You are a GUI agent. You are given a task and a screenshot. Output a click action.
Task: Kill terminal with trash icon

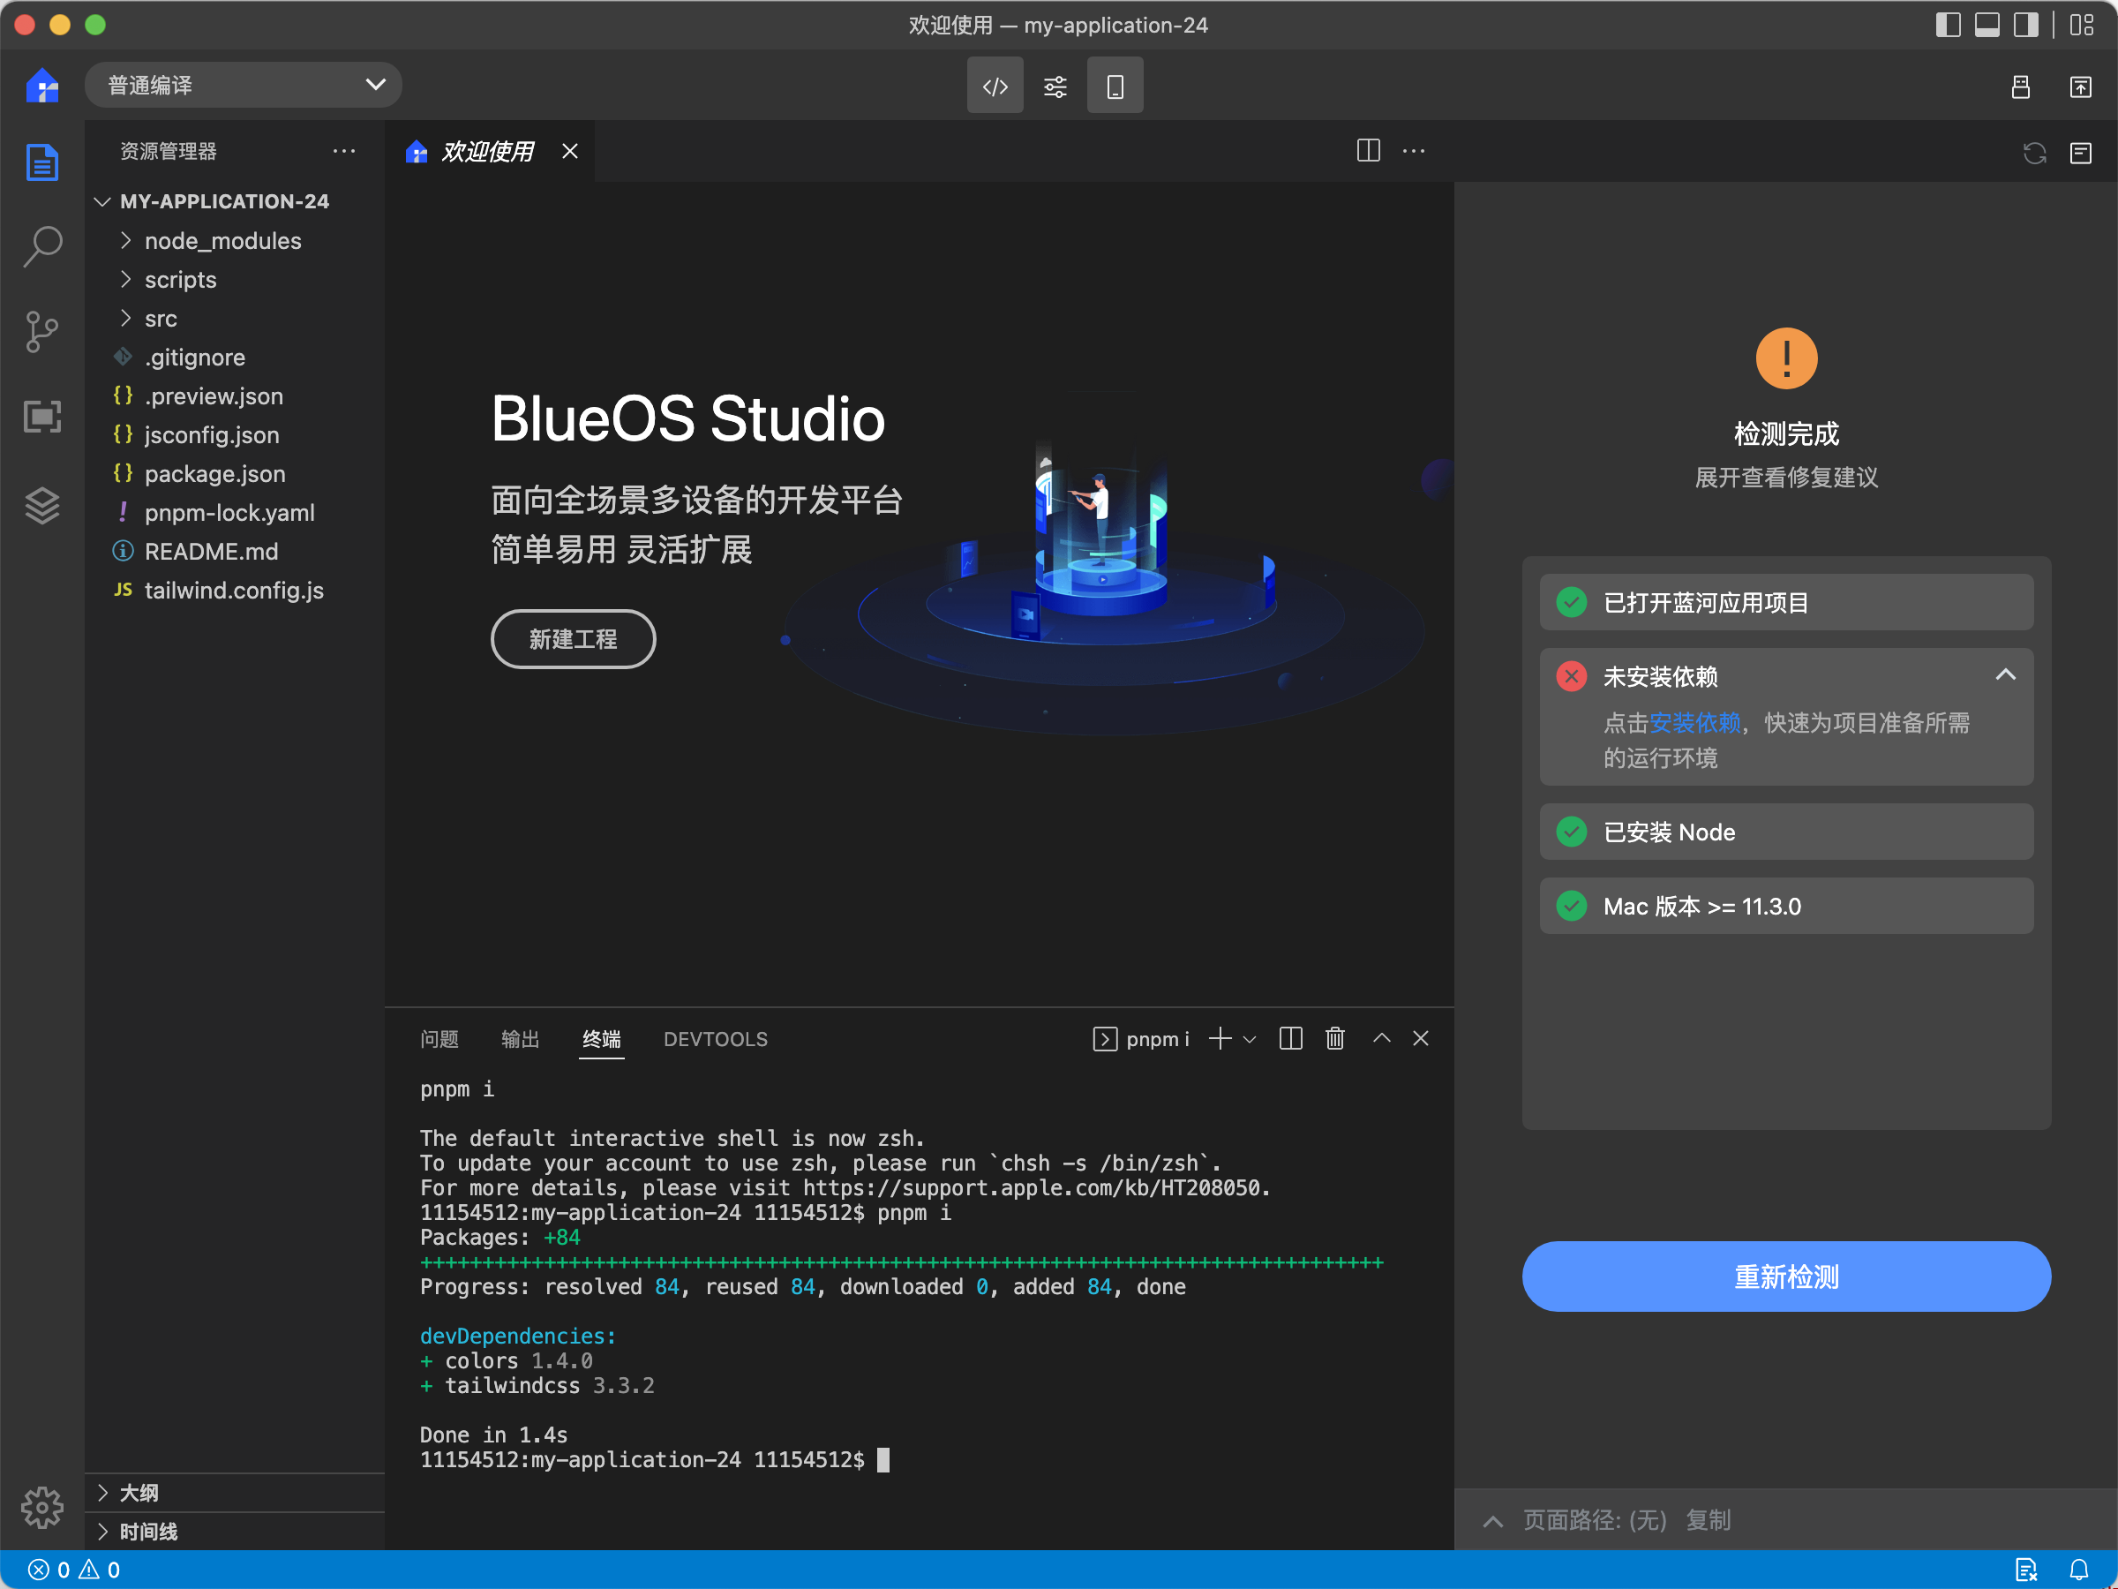[x=1334, y=1038]
